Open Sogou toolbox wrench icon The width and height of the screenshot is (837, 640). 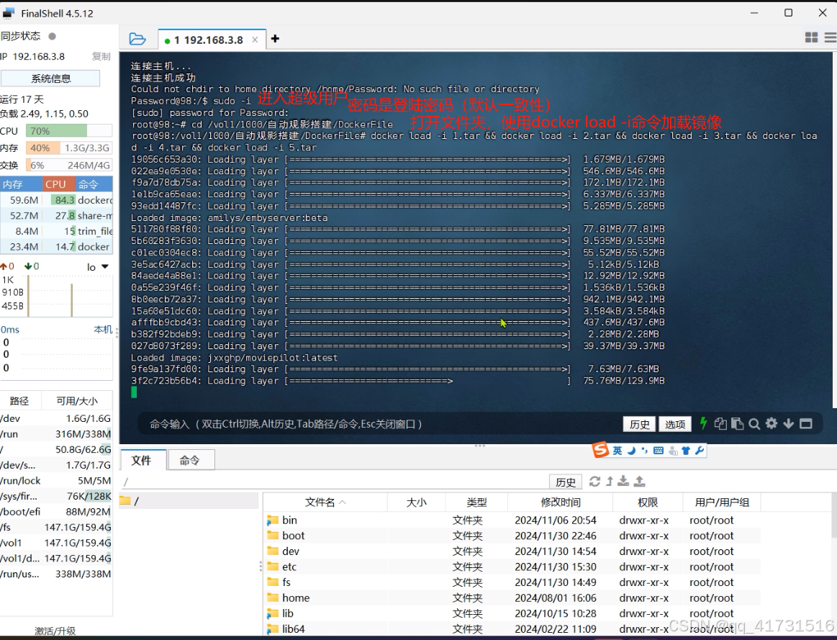[700, 451]
